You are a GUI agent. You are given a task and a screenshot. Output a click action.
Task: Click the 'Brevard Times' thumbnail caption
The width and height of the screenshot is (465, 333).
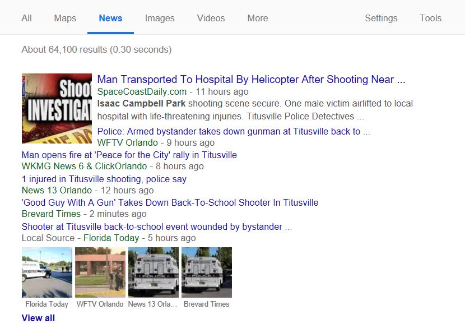(206, 304)
